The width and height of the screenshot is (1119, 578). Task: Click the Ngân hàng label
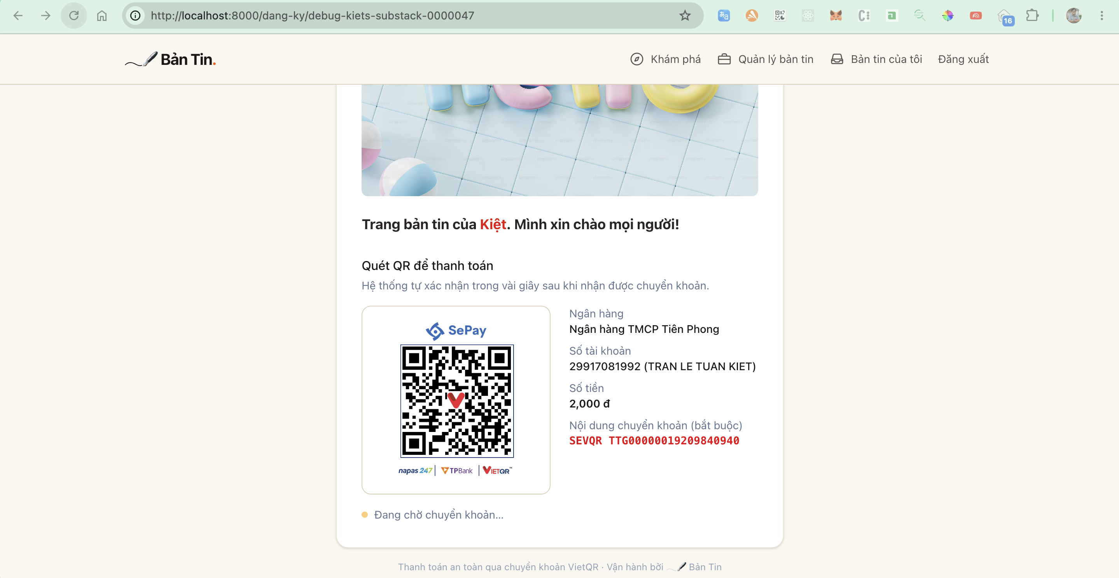point(596,314)
